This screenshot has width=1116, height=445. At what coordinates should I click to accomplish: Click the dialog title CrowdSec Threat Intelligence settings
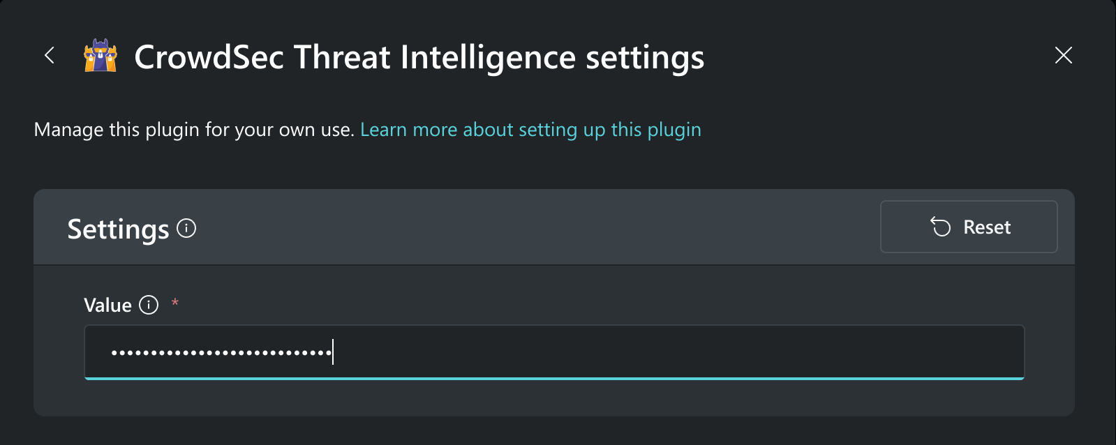click(x=419, y=57)
